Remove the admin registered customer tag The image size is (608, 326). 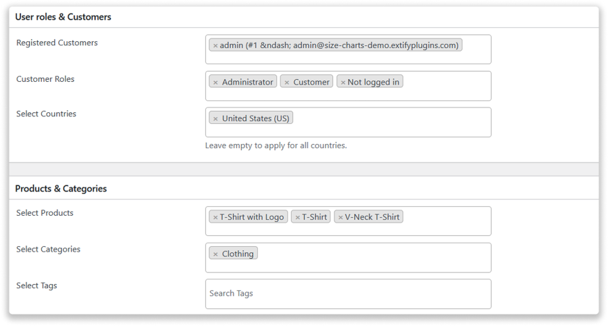tap(215, 46)
